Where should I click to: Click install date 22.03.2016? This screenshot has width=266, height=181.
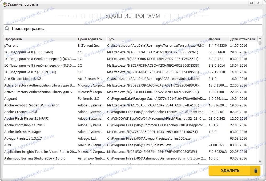238,125
